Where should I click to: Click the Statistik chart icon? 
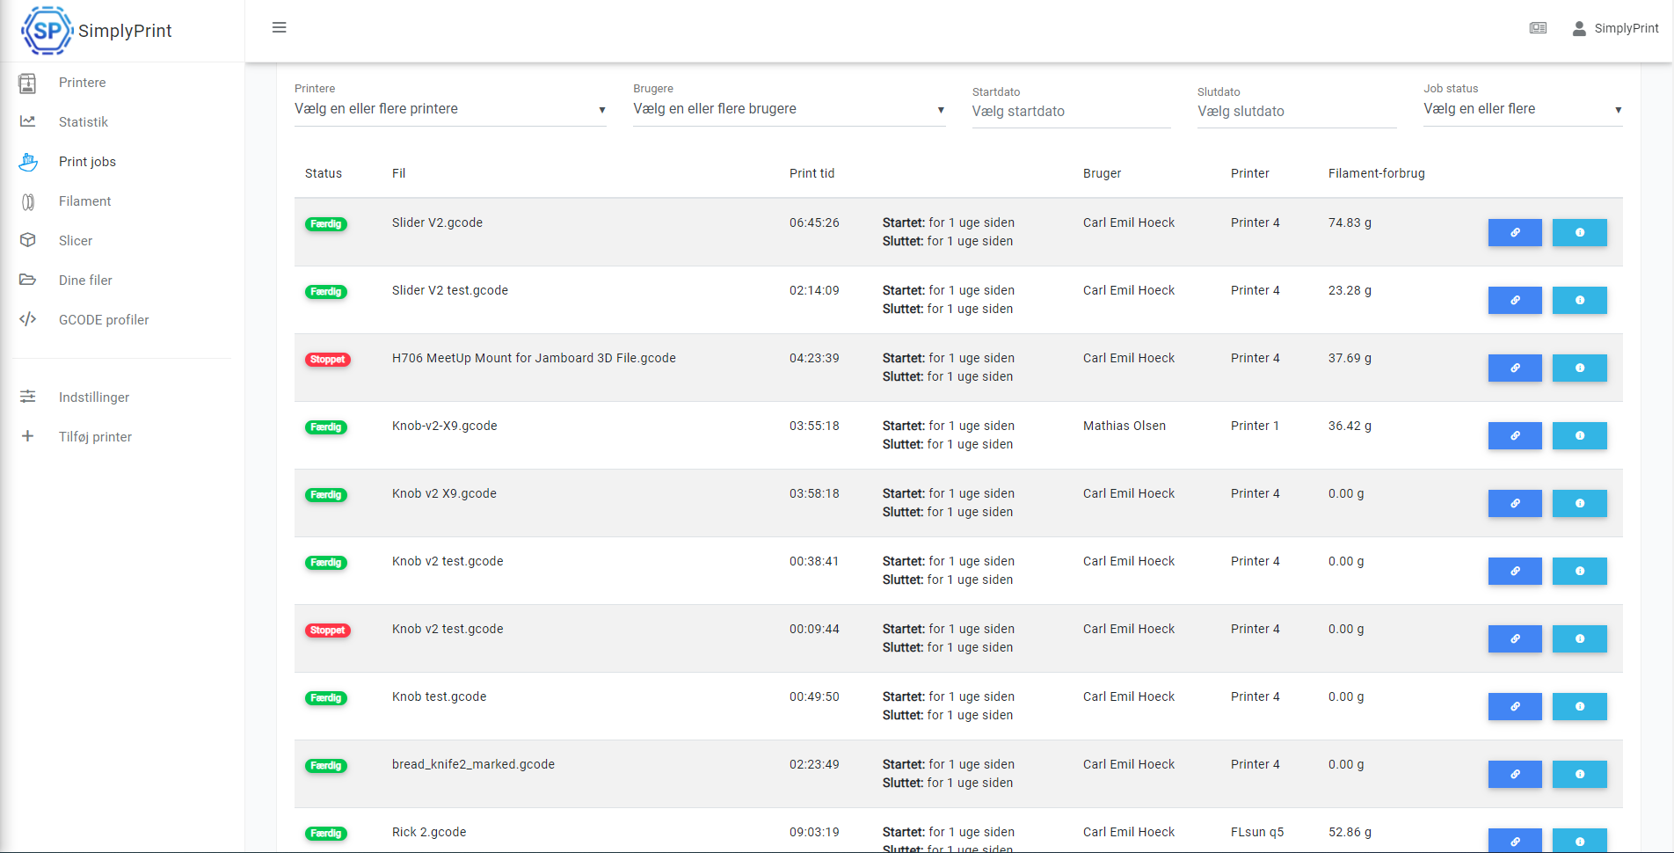coord(28,121)
